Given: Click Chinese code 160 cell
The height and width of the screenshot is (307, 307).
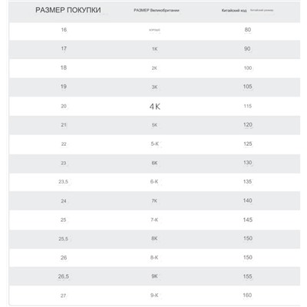Looking at the screenshot, I should click(x=247, y=295).
